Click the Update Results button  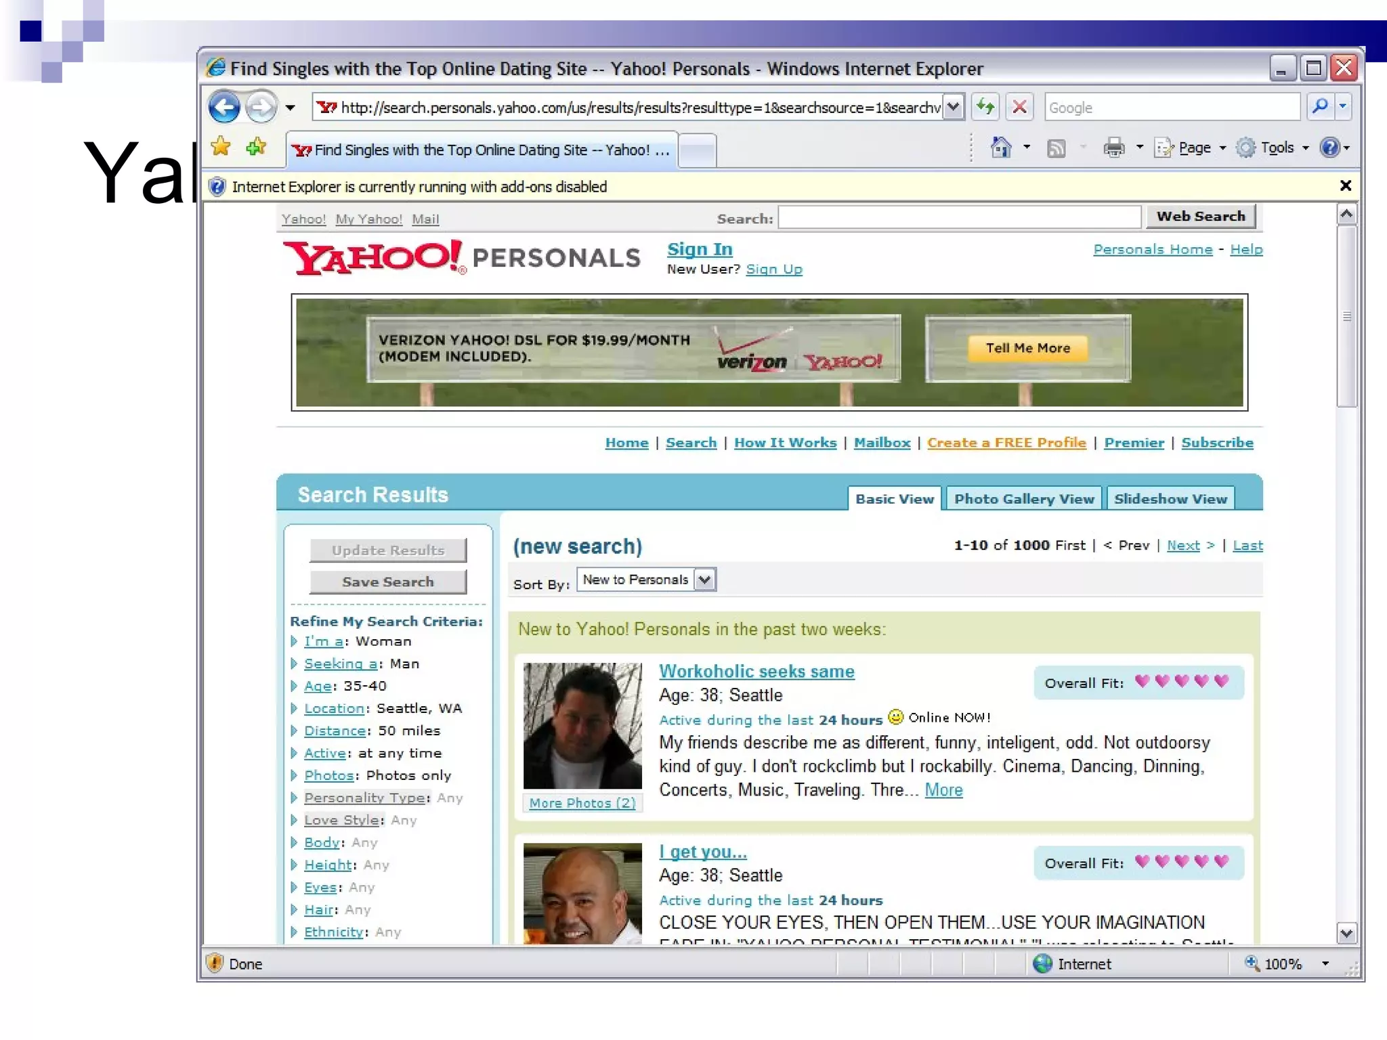point(388,550)
